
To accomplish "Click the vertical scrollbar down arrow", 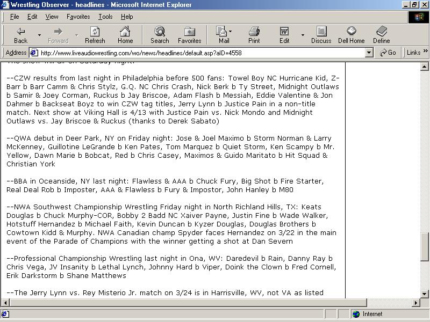I will coord(425,294).
